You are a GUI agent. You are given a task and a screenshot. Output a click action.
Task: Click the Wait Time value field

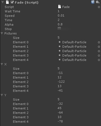(79, 11)
